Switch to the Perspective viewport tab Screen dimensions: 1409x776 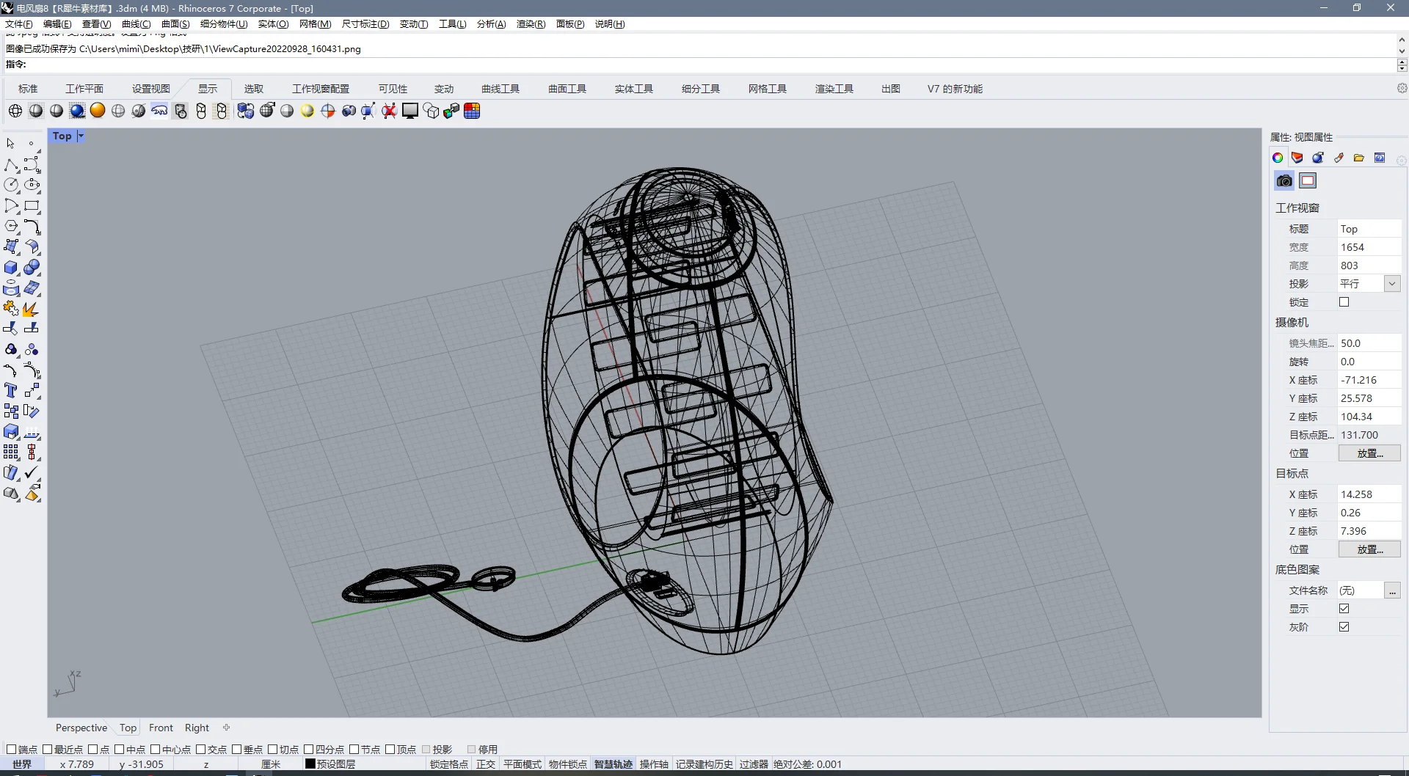(x=81, y=728)
